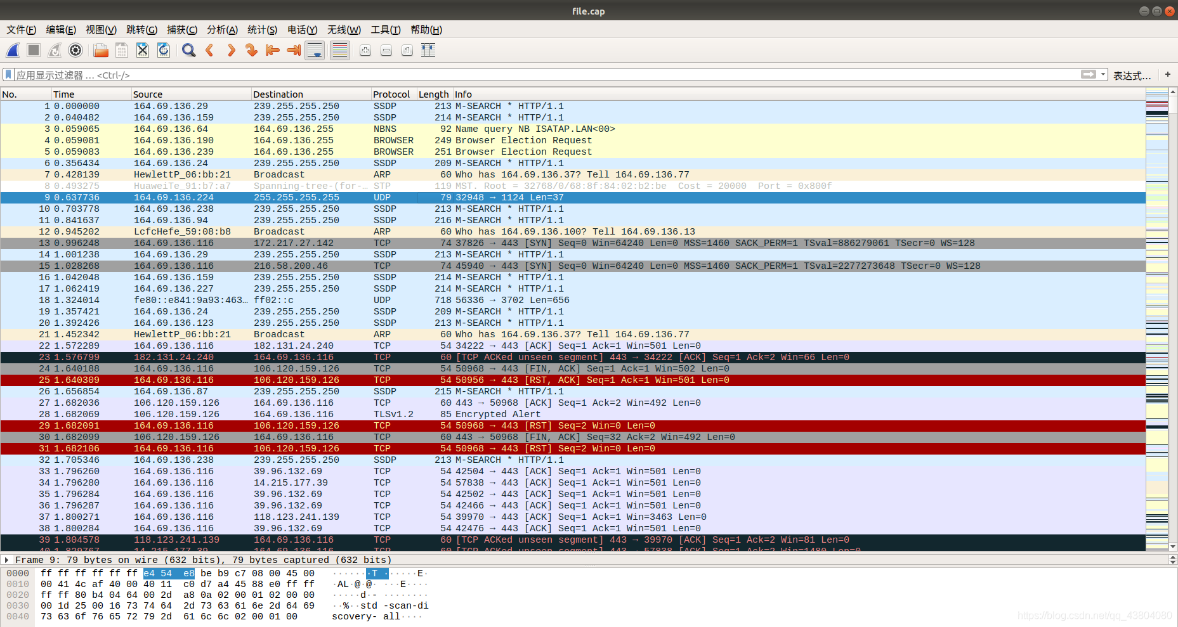This screenshot has width=1178, height=627.
Task: Open the filter history dropdown
Action: click(1103, 75)
